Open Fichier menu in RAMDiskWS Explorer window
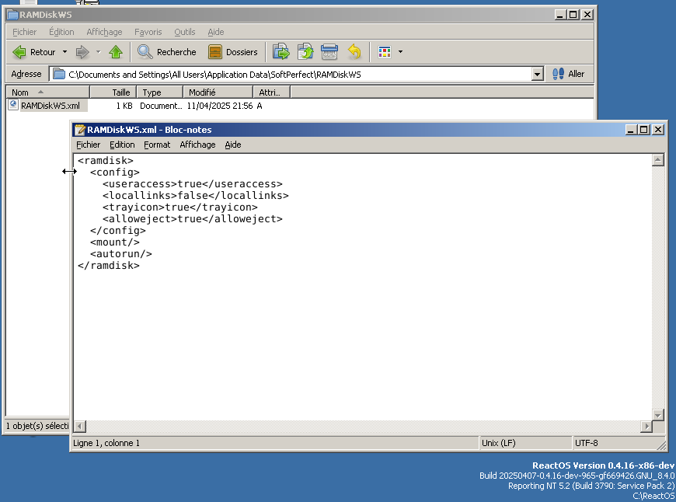 coord(25,32)
